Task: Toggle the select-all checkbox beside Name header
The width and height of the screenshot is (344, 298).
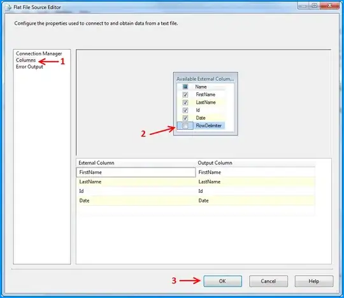Action: (185, 87)
